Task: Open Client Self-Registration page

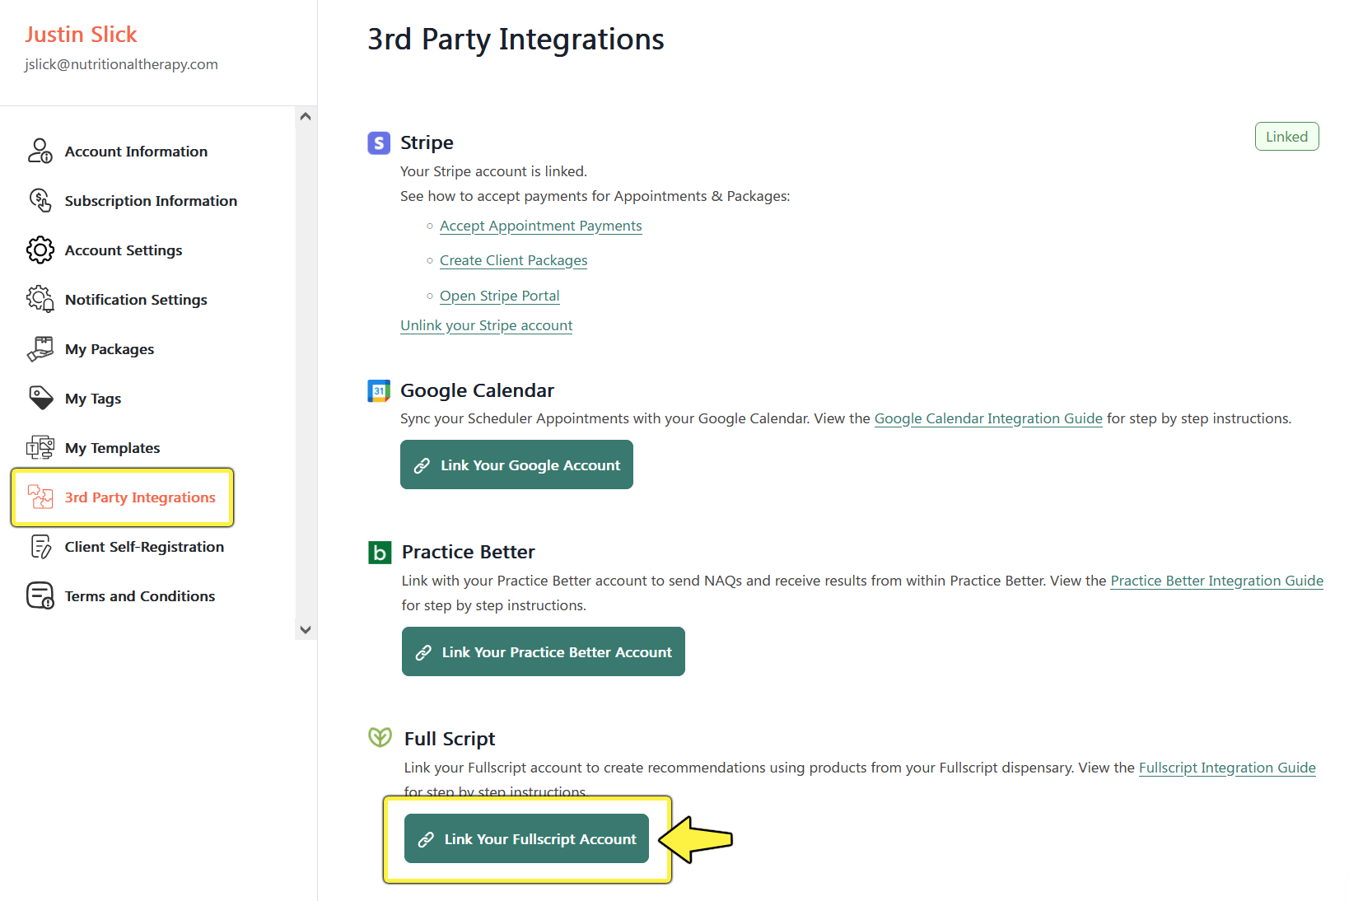Action: (x=144, y=547)
